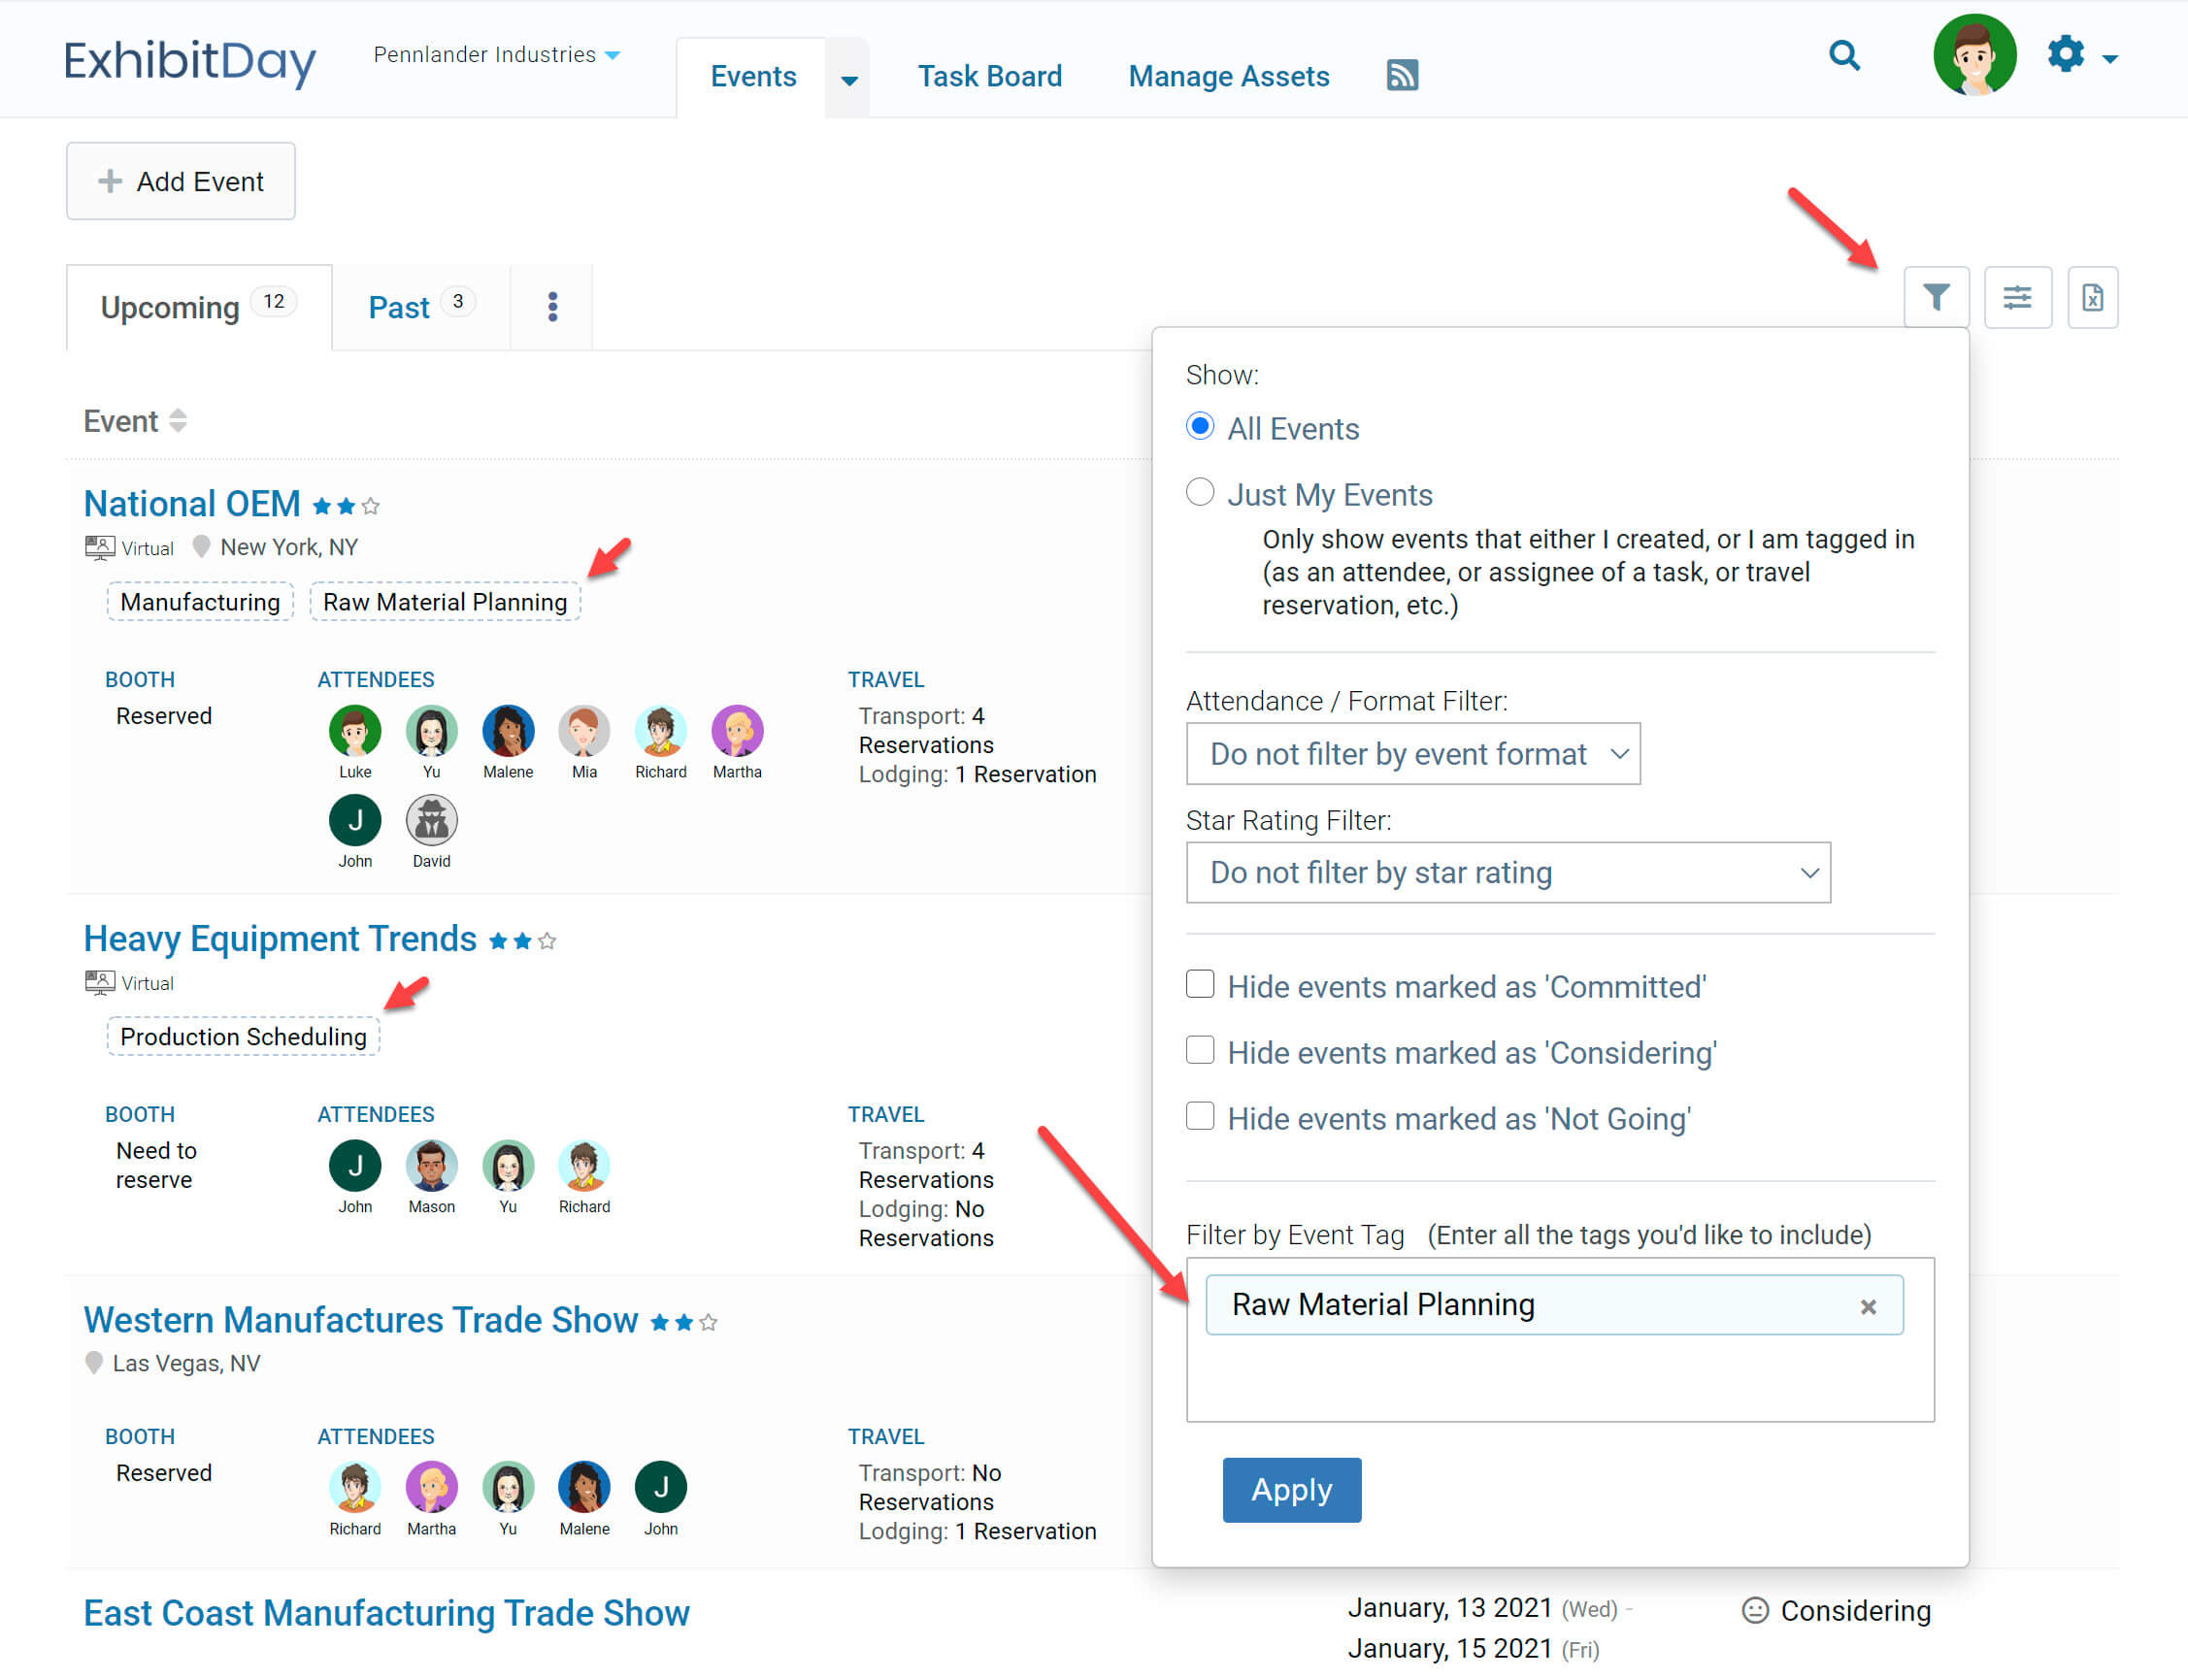Export events using the Excel icon
The width and height of the screenshot is (2188, 1680).
click(x=2094, y=297)
